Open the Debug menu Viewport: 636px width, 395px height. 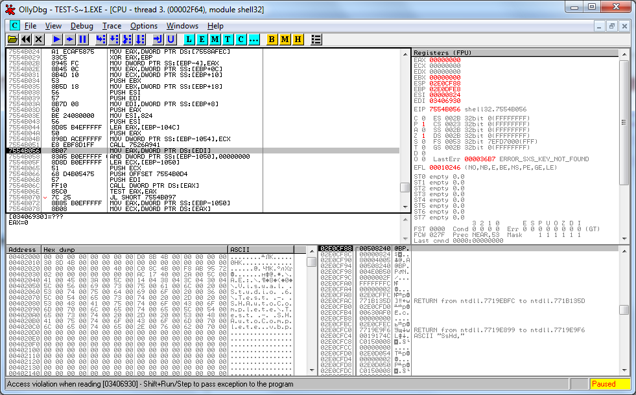(82, 26)
